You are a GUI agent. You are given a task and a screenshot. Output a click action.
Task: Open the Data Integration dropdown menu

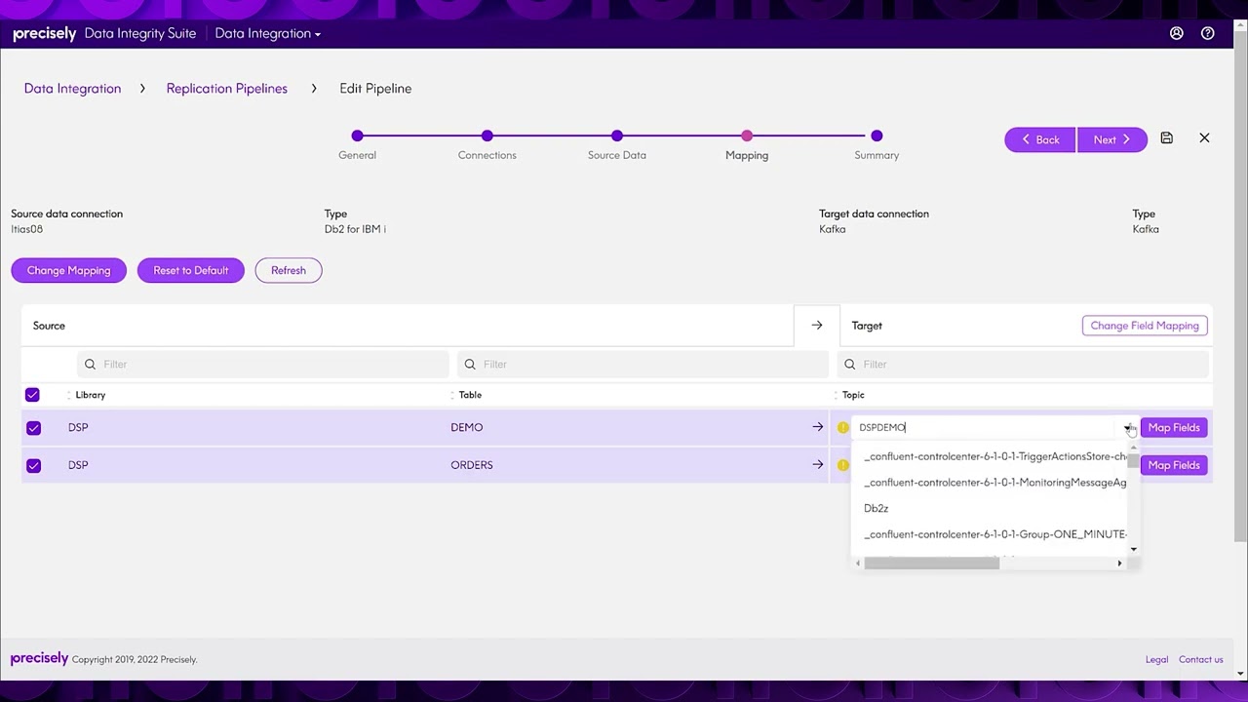(x=268, y=33)
